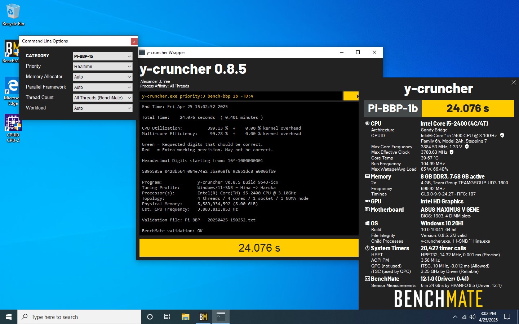The height and width of the screenshot is (324, 519).
Task: Open the Category dropdown set to Pi-BBP-1b
Action: [x=102, y=56]
